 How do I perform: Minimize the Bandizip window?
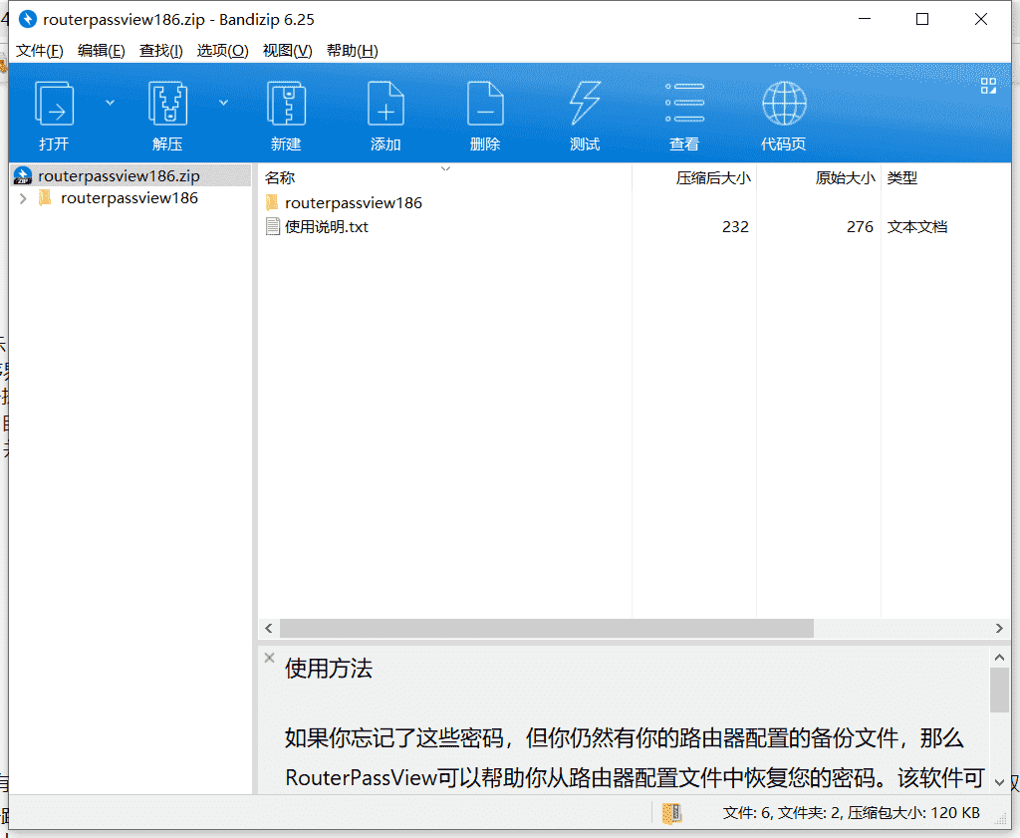pos(865,20)
